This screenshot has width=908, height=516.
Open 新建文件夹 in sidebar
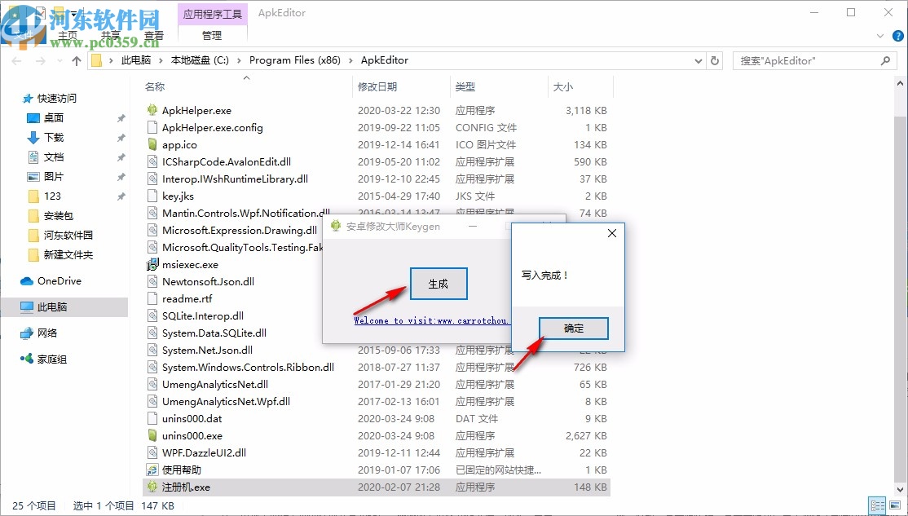[x=68, y=255]
